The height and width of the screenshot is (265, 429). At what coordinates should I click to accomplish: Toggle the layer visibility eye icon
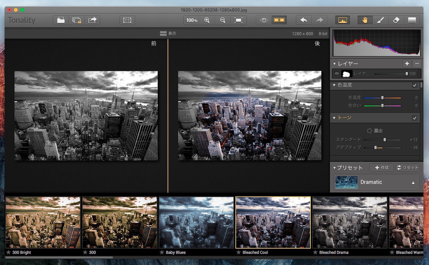[337, 74]
